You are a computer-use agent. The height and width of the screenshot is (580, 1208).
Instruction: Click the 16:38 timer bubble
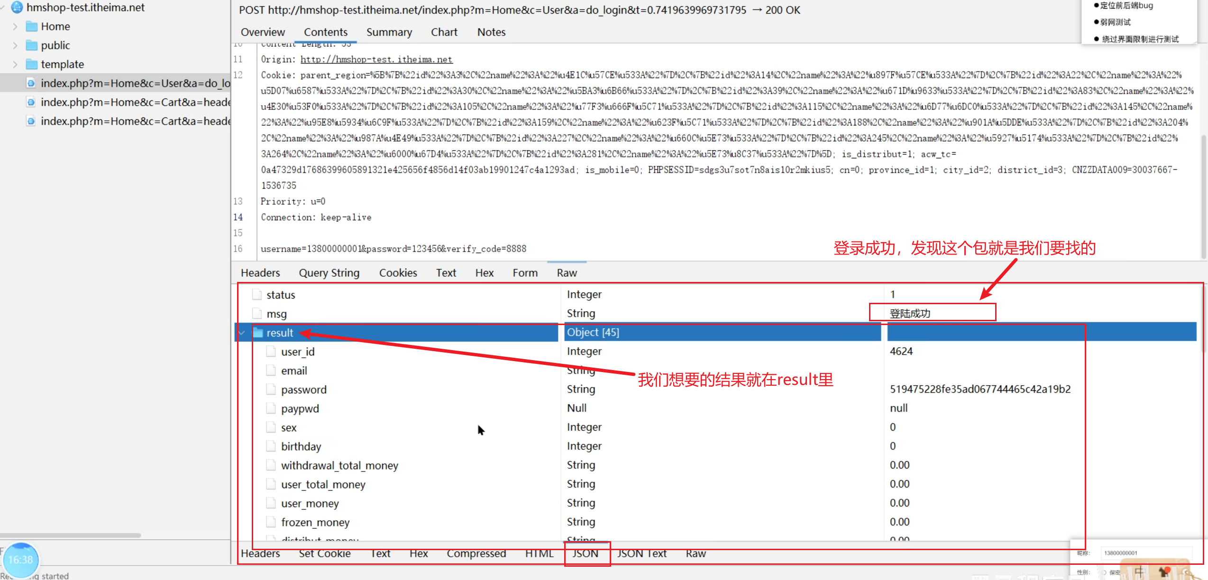tap(21, 560)
